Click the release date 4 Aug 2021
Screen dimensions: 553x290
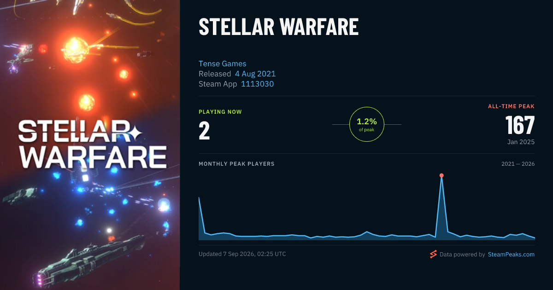[255, 74]
